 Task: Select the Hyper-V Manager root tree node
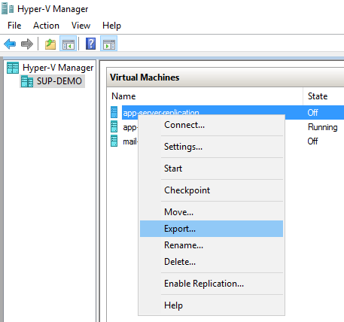pyautogui.click(x=58, y=68)
